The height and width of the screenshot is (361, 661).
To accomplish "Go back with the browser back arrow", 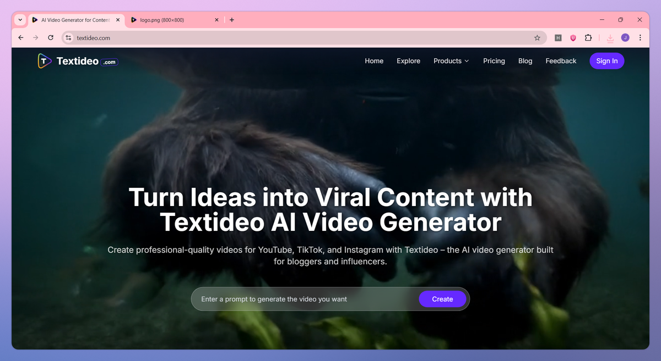I will pos(21,38).
